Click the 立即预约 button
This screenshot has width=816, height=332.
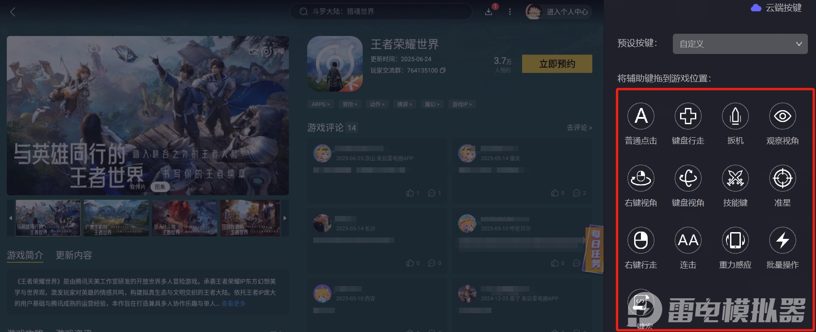[x=557, y=64]
